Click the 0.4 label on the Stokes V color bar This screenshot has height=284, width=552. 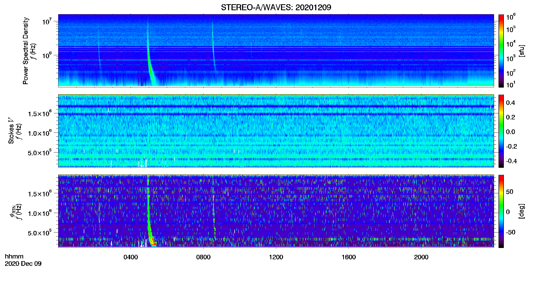[510, 103]
